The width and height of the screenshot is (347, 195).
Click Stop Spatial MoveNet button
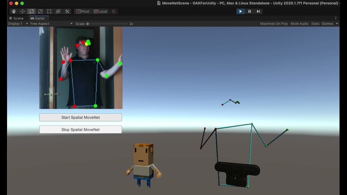tap(81, 129)
